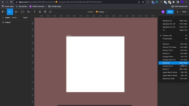
Task: Click the browser Back arrow
Action: (x=3, y=2)
